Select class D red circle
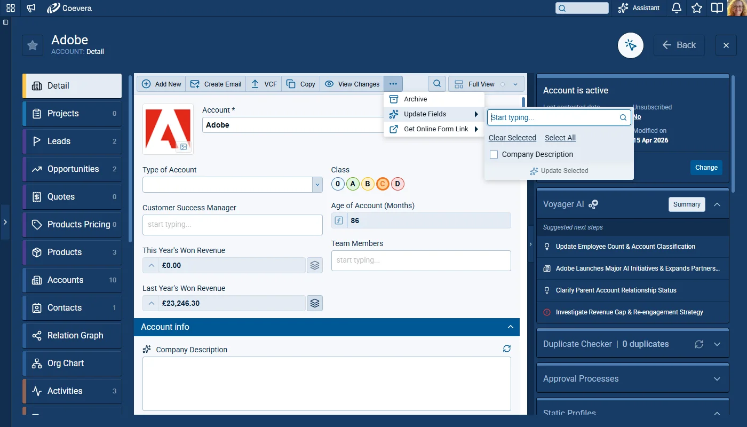 pos(398,184)
